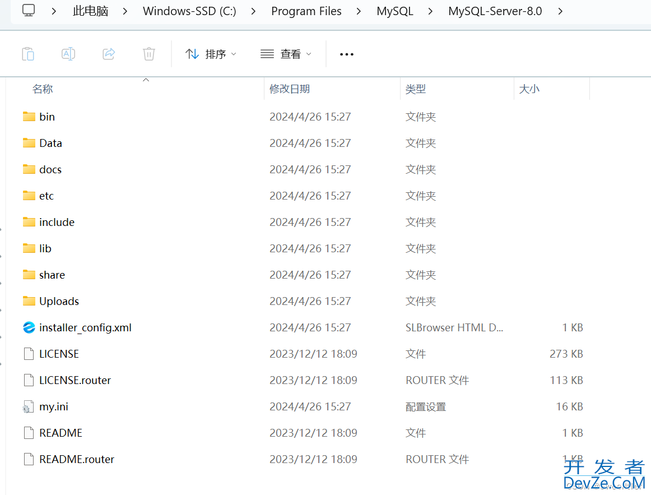Screen dimensions: 651x495
Task: Click the share toolbar icon
Action: tap(109, 54)
